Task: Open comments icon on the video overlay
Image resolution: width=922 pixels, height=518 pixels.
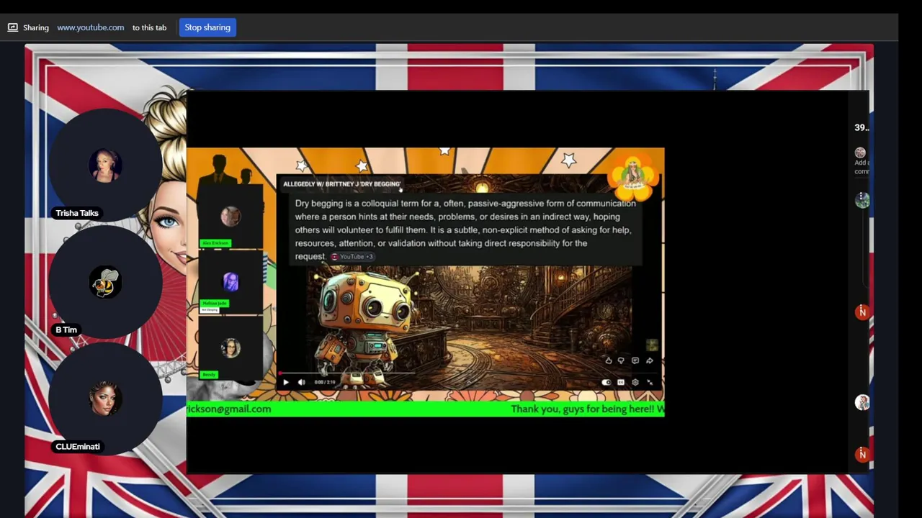Action: pyautogui.click(x=635, y=360)
